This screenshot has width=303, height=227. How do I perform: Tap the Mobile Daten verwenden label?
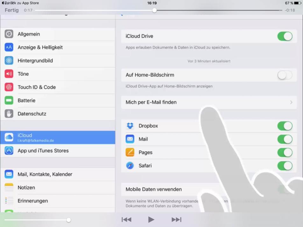point(154,189)
